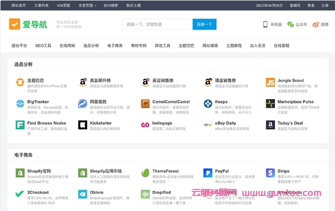Click the Stripe icon

270,173
